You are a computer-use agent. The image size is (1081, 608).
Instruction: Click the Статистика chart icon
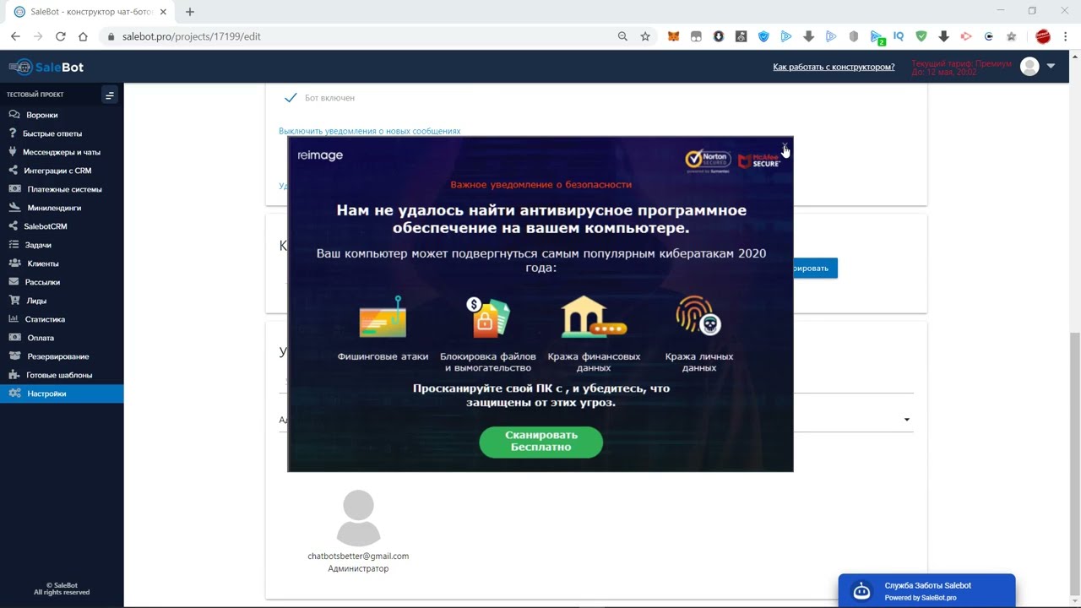14,319
